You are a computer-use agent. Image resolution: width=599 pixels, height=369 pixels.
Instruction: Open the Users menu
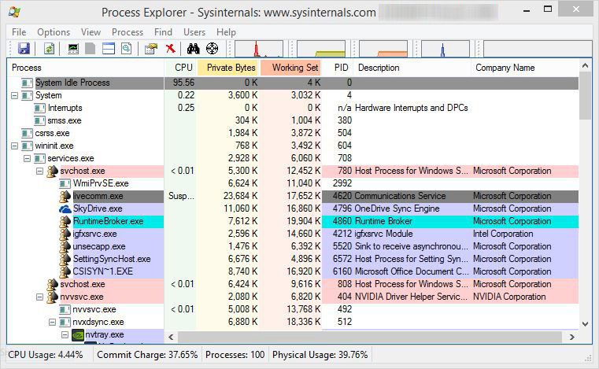[194, 32]
